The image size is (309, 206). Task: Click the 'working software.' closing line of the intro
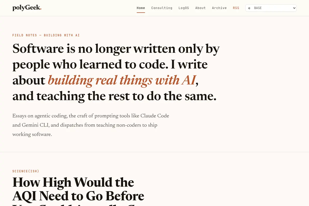32,134
